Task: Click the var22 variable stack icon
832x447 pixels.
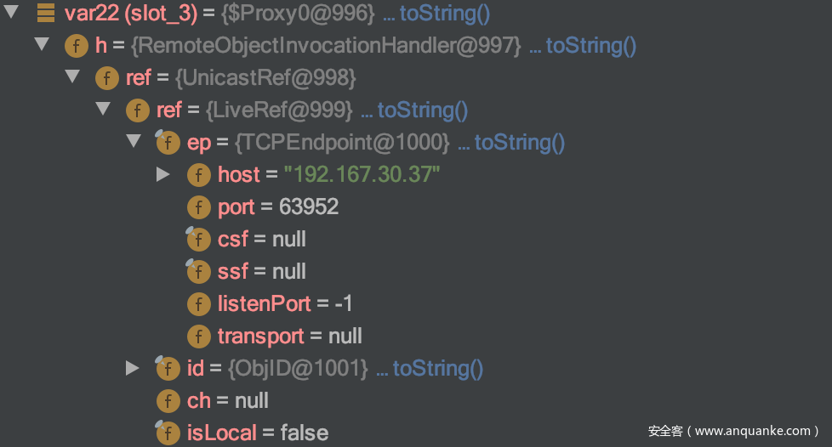Action: pos(46,14)
